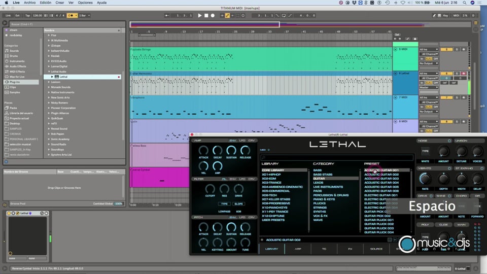Viewport: 487px width, 274px height.
Task: Click the Lethal preset search field
Action: pos(337,157)
